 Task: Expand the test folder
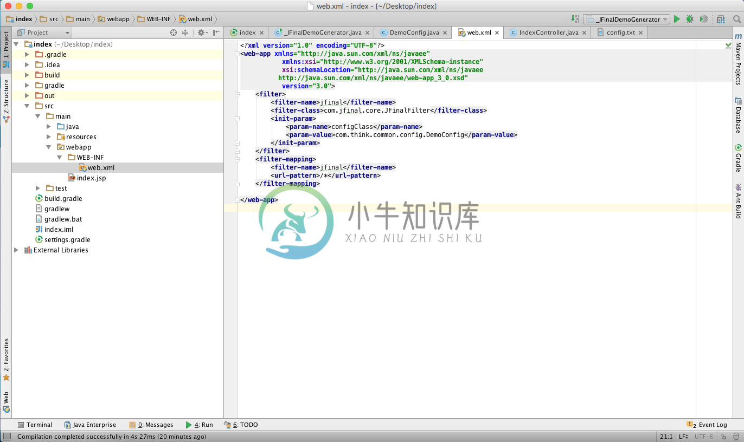38,188
